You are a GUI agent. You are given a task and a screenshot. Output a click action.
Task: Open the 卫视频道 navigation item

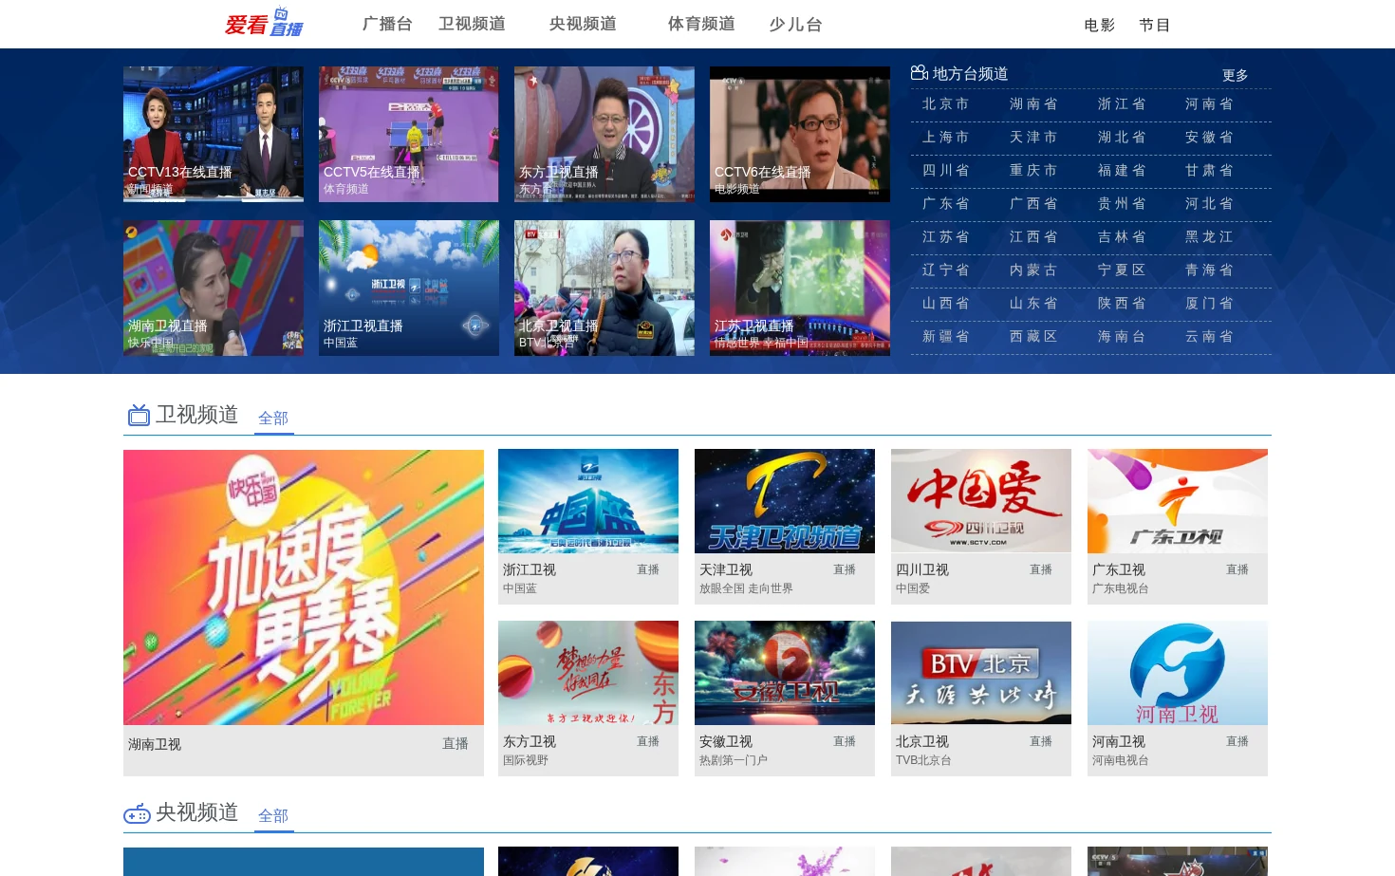coord(472,24)
